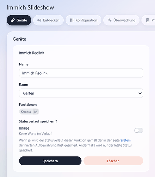Toggle the Image Statusverlauf switch
Viewport: 155px width, 177px height.
point(139,131)
